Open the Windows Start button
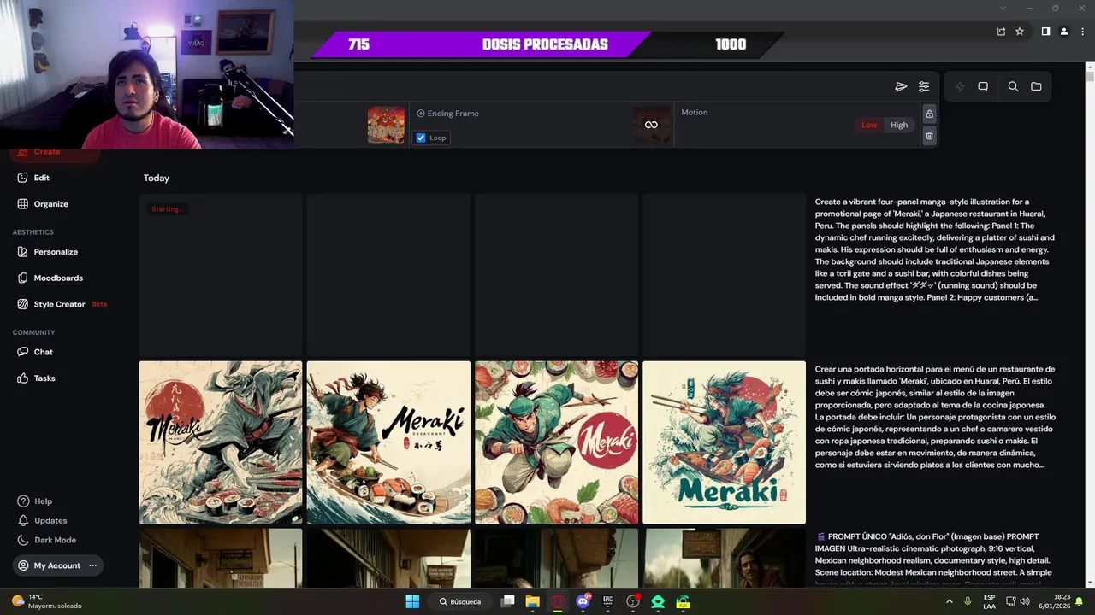The height and width of the screenshot is (615, 1095). coord(412,601)
